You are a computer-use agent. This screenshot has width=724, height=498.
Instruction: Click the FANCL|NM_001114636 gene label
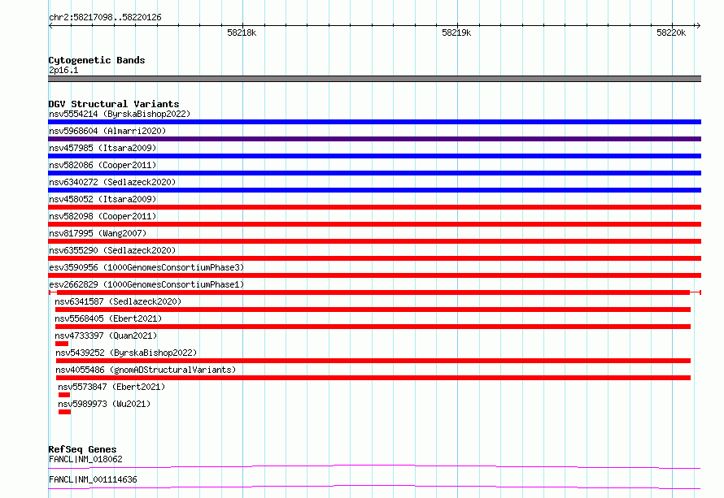[x=93, y=479]
